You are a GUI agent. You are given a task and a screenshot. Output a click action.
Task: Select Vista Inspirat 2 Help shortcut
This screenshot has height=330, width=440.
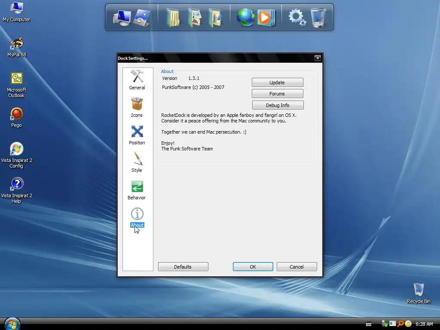tap(16, 190)
